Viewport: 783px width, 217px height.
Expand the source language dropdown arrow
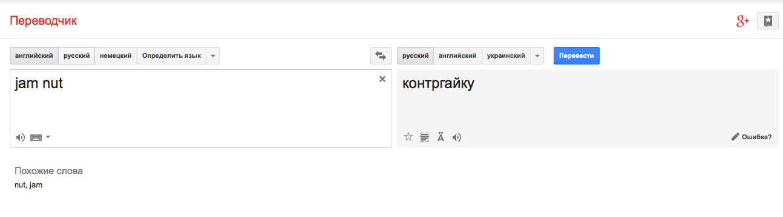[x=212, y=55]
